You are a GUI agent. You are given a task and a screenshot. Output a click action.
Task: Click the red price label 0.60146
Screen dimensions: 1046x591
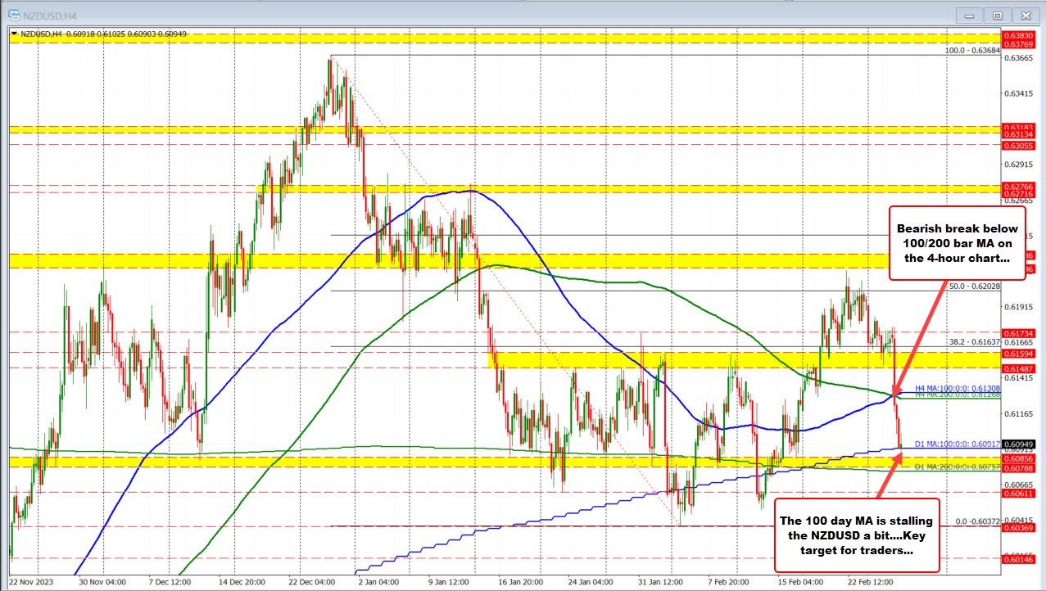tap(1021, 560)
